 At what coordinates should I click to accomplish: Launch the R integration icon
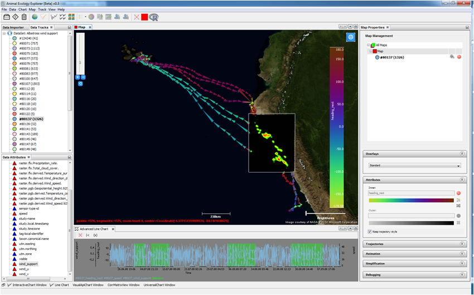(154, 17)
